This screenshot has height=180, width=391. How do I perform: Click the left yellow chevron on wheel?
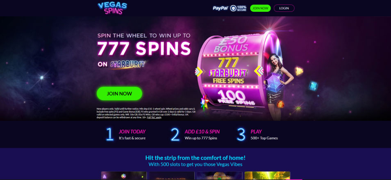[x=199, y=71]
